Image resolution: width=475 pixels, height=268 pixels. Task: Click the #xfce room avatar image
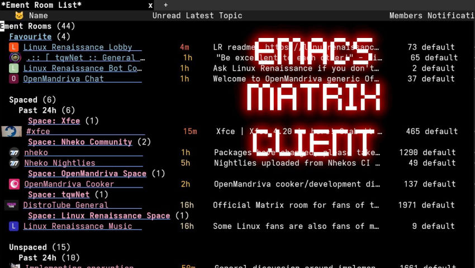pos(12,132)
